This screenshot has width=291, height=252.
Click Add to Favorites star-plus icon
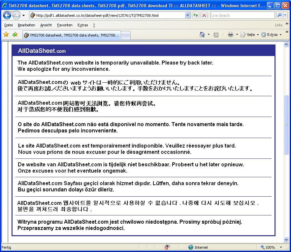[15, 34]
